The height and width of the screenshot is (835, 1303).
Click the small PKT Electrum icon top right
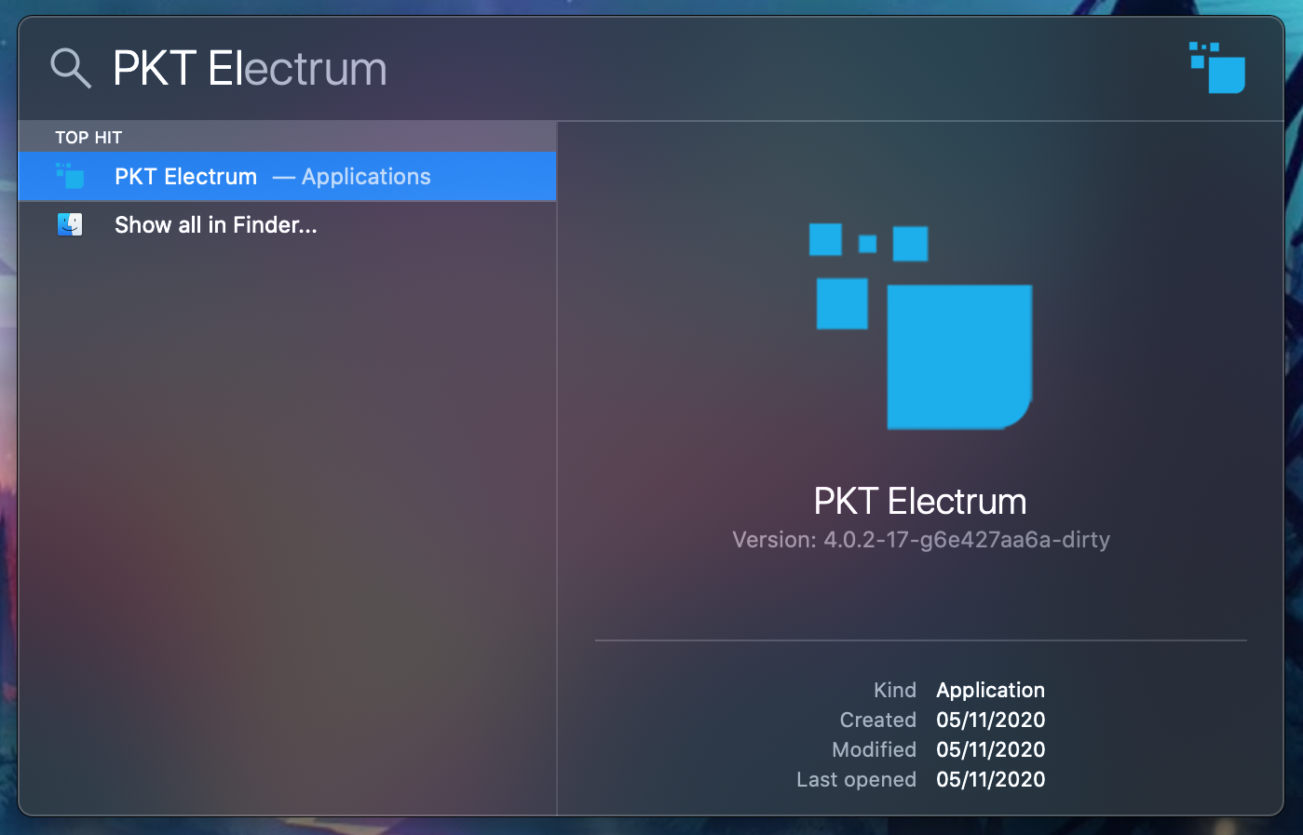tap(1216, 68)
